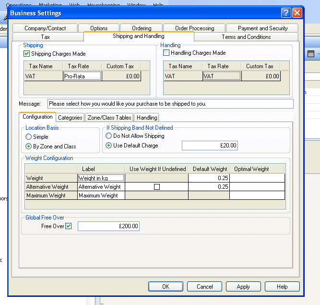This screenshot has height=305, width=320.
Task: Click the Apply button
Action: (243, 287)
